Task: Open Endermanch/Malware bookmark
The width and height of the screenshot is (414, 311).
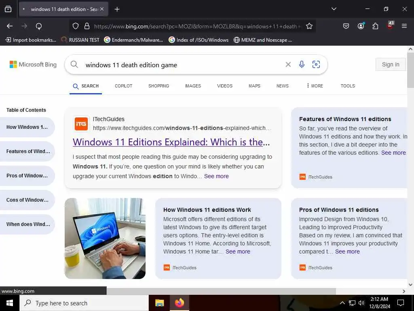Action: coord(133,40)
